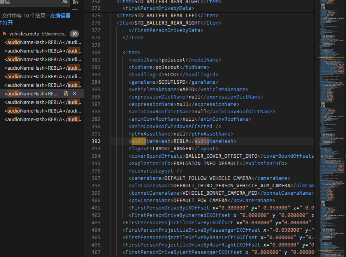Click replace icon on the highlighted search result
Viewport: 346px width, 257px height.
(66, 94)
